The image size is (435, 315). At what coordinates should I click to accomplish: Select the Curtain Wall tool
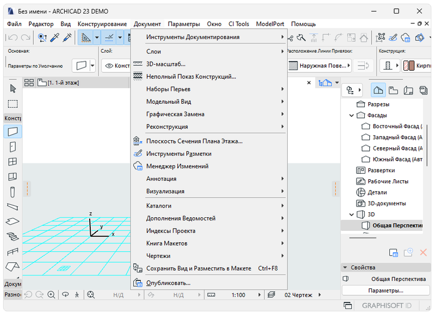pyautogui.click(x=13, y=177)
